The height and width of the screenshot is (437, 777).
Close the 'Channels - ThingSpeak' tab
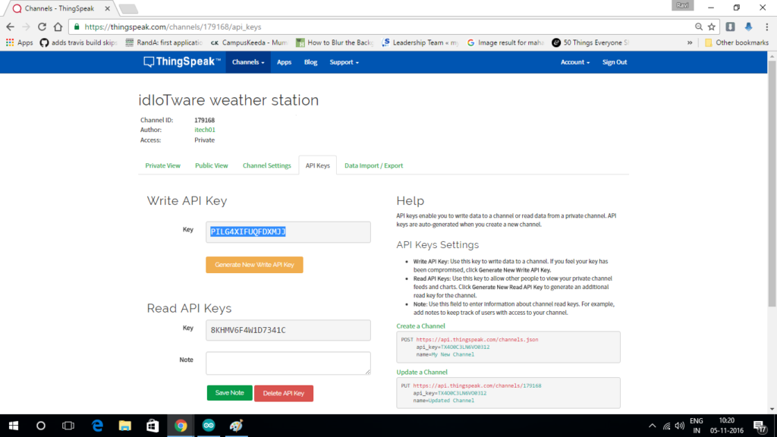click(107, 8)
